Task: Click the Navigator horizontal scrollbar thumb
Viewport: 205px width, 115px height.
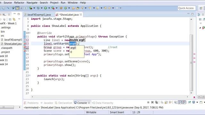Action: pyautogui.click(x=7, y=107)
